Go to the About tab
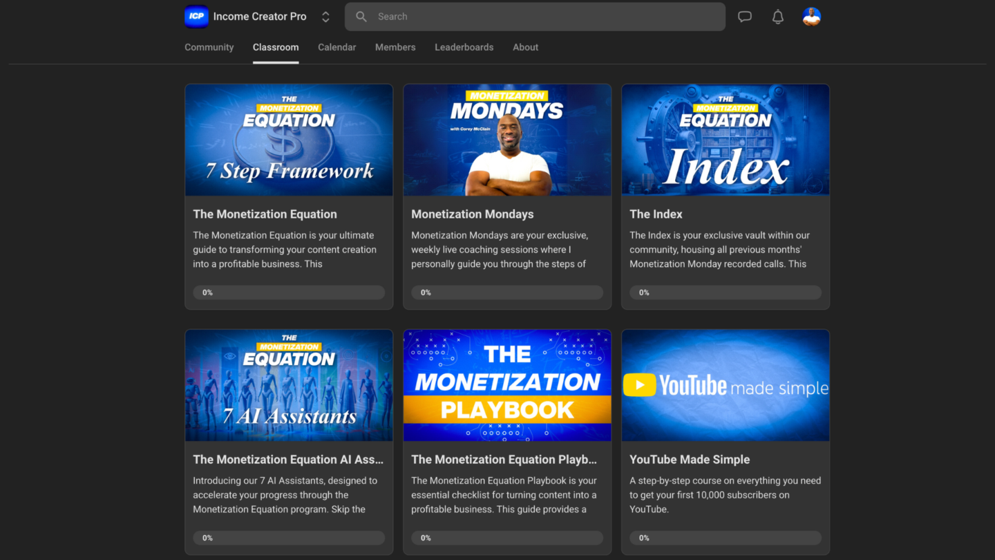This screenshot has width=995, height=560. tap(525, 47)
